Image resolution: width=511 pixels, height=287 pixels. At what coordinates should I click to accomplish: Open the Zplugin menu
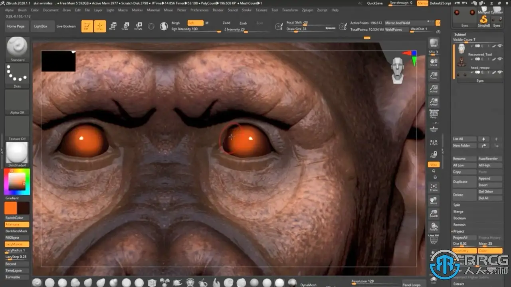tap(307, 10)
